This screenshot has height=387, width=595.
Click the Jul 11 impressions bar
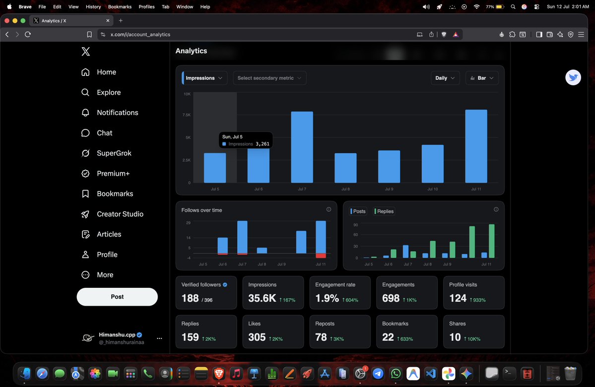pyautogui.click(x=476, y=146)
